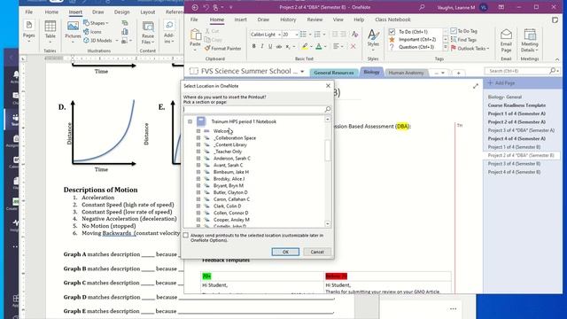Screen dimensions: 567x319
Task: Click the undo icon in OneNote title bar
Action: (206, 7)
